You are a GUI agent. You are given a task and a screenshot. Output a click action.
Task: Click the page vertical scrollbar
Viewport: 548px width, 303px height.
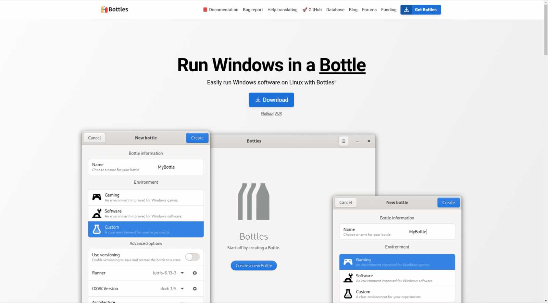[x=546, y=30]
